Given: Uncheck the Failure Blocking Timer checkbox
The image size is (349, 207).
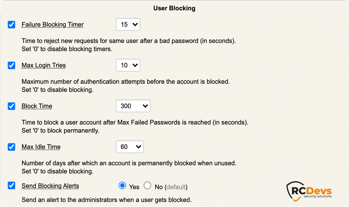Looking at the screenshot, I should coord(12,25).
